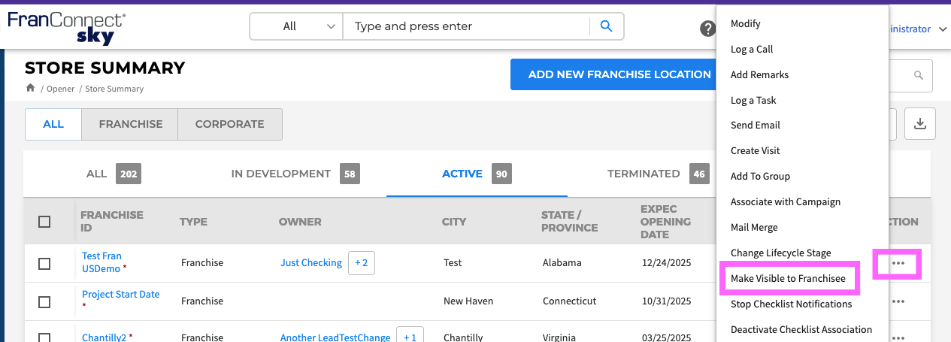Expand the administrator account chevron
The height and width of the screenshot is (342, 951).
point(943,29)
